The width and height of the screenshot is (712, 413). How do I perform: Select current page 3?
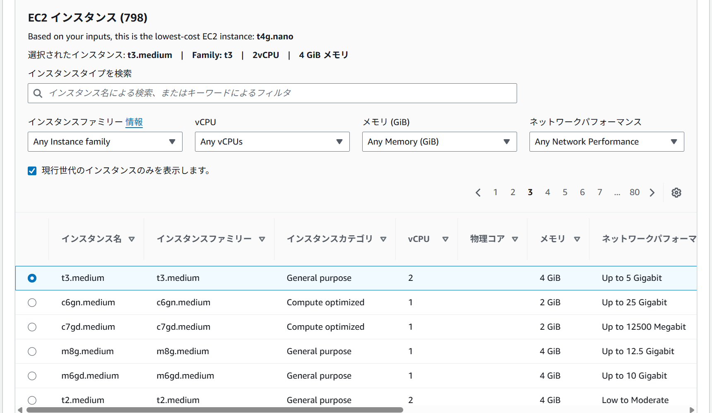click(x=530, y=192)
